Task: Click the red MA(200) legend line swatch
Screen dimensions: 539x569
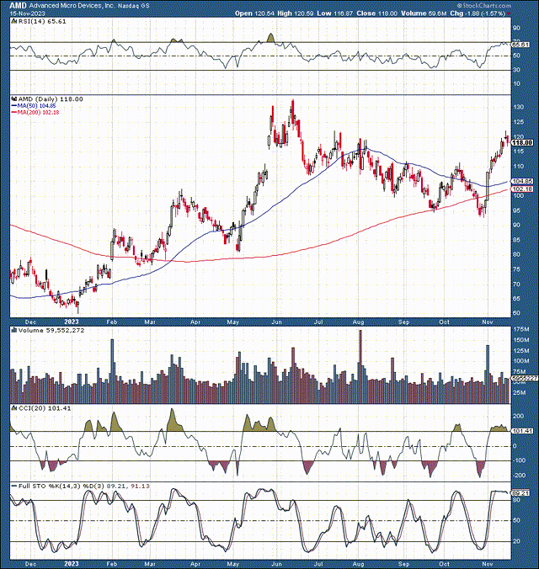Action: click(x=14, y=113)
